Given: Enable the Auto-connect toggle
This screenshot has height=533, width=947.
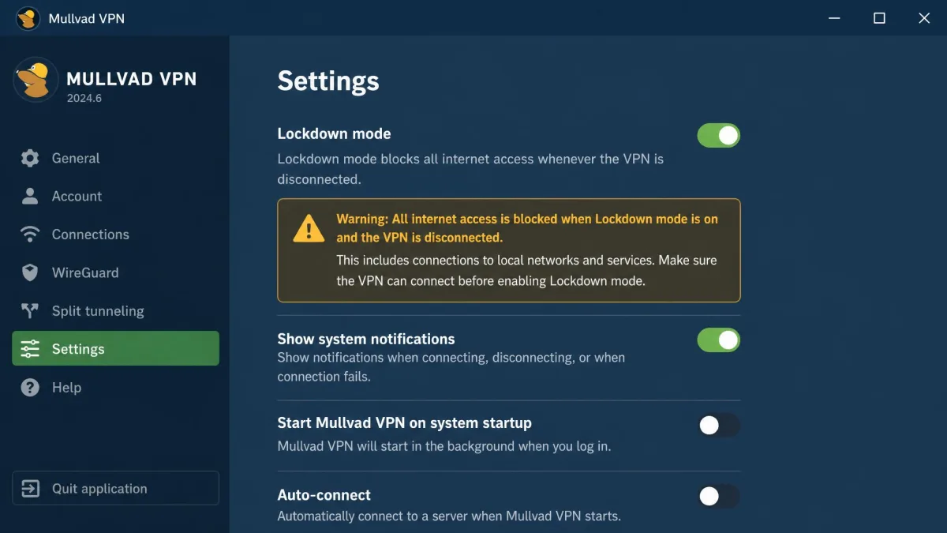Looking at the screenshot, I should [x=718, y=497].
